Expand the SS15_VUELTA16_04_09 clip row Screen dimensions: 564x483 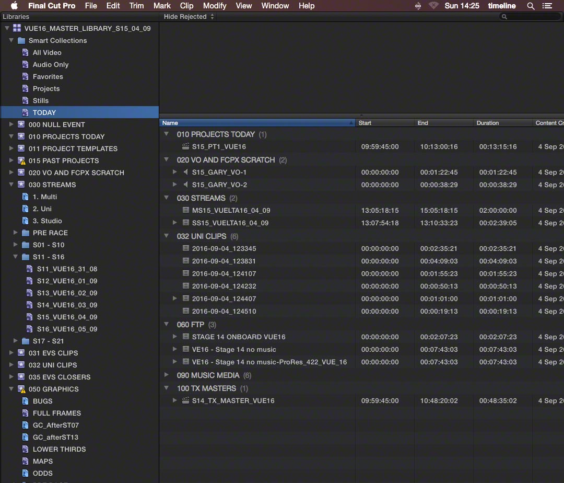[175, 223]
